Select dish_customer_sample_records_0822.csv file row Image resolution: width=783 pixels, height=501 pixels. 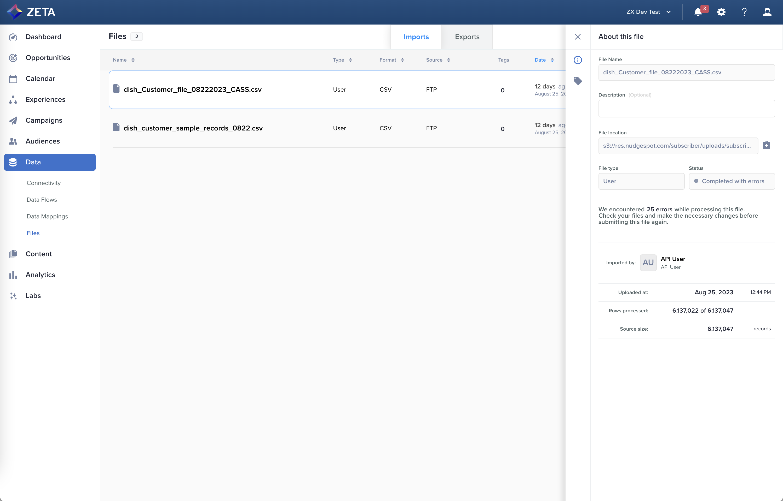pyautogui.click(x=193, y=128)
